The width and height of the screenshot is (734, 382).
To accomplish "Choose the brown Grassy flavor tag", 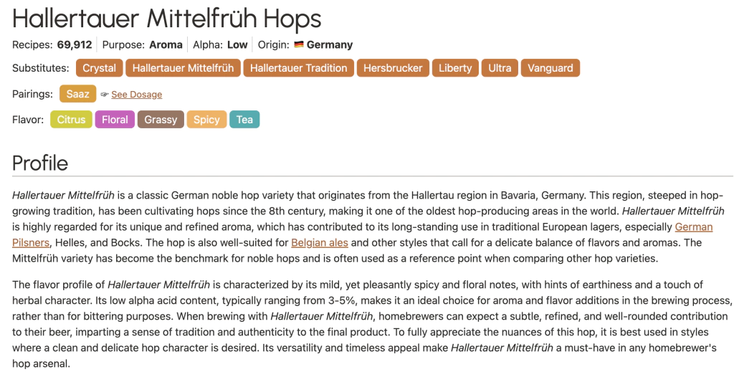I will click(161, 120).
